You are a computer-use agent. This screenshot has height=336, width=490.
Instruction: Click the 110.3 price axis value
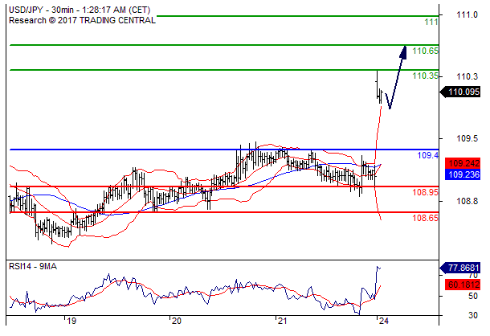click(467, 76)
